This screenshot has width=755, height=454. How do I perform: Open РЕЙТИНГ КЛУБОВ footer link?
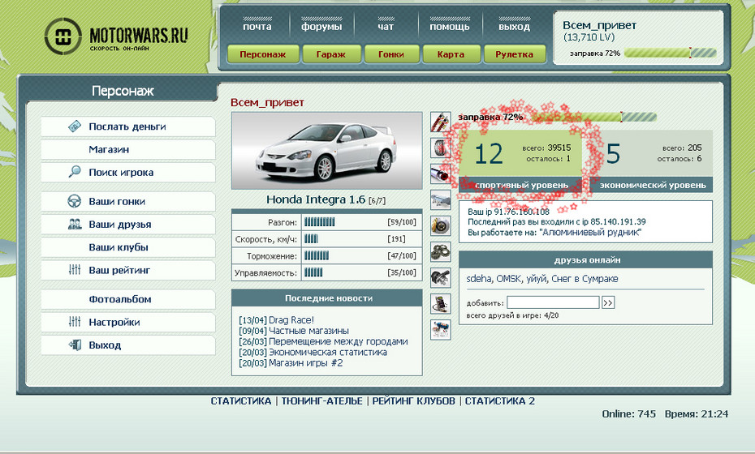[x=413, y=401]
